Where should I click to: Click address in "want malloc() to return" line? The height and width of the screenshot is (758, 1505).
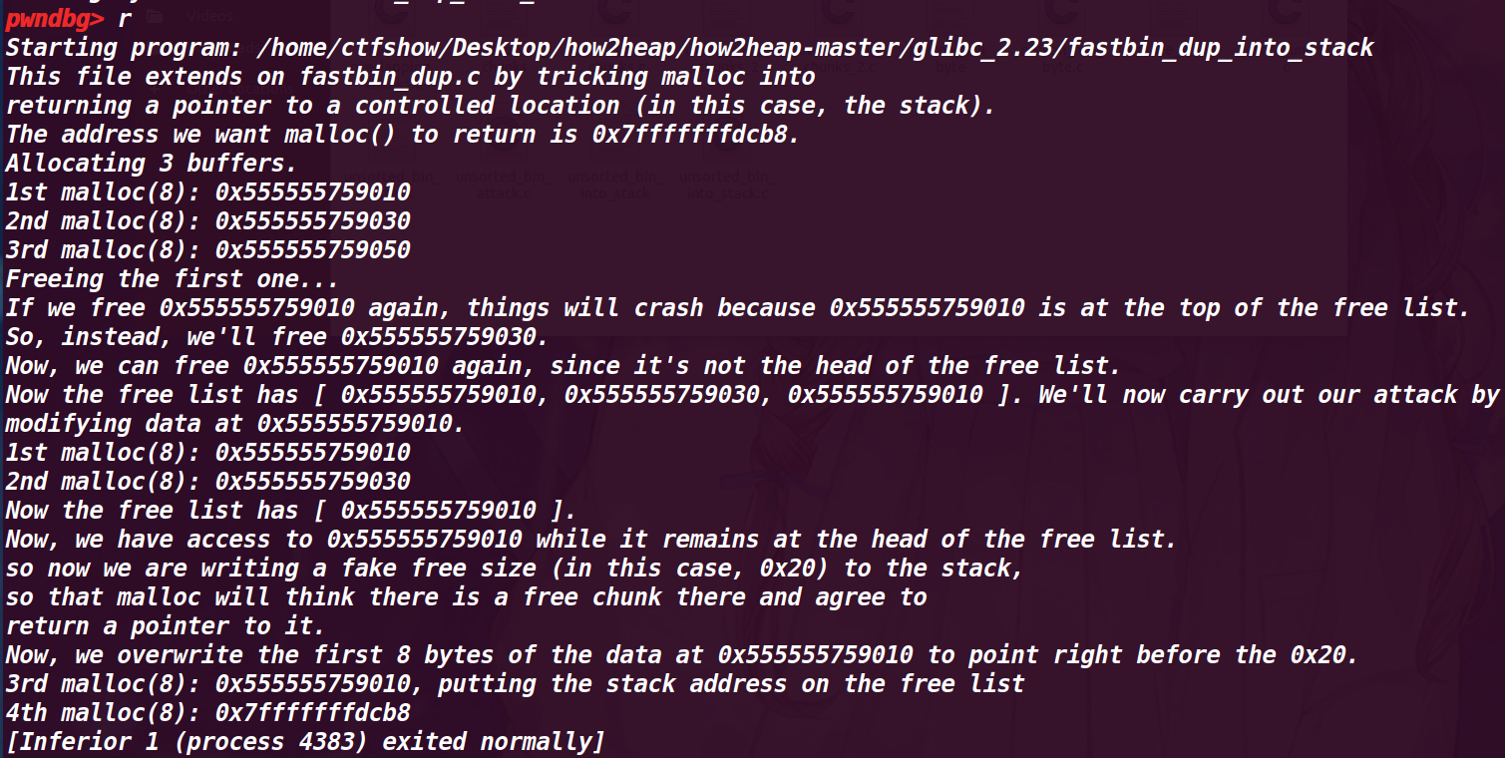pos(695,135)
